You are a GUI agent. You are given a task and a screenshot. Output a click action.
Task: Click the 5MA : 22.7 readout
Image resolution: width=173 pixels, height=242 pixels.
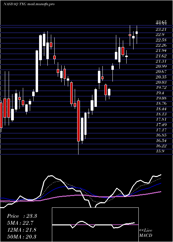20,223
